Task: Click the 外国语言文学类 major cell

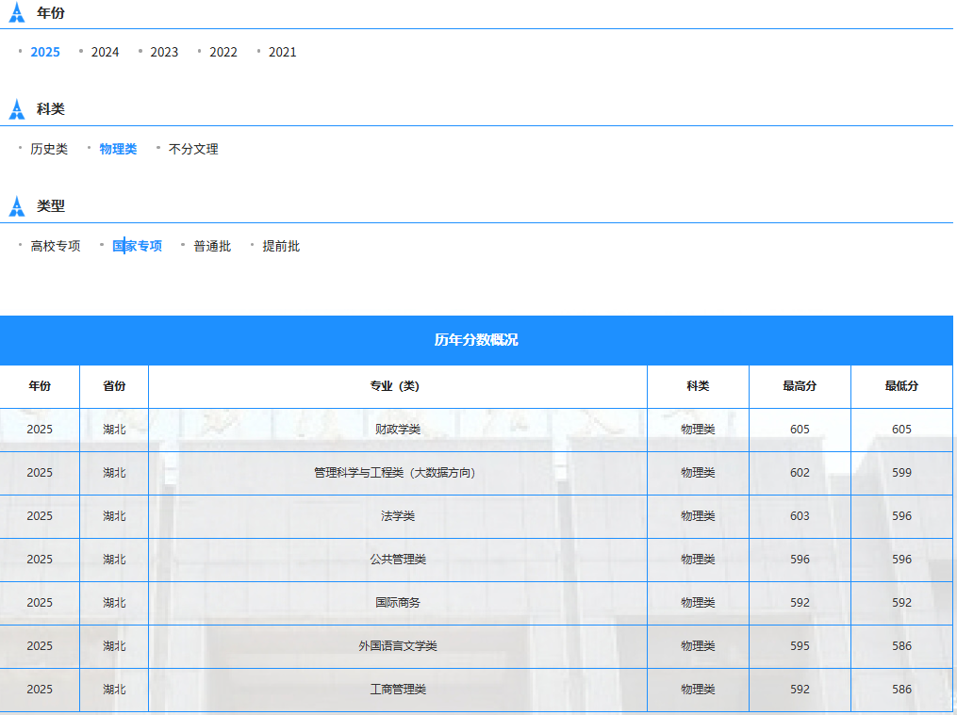Action: 397,646
